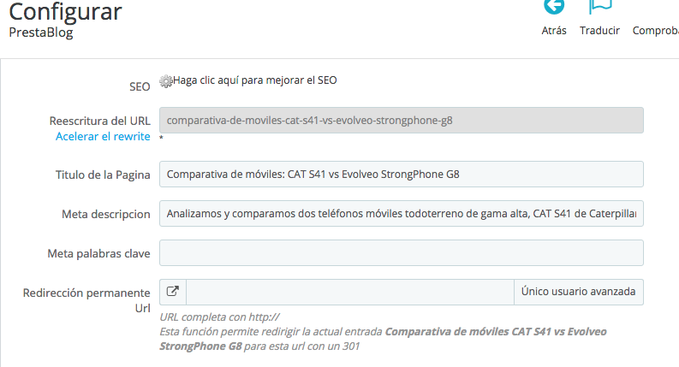Focus the Titulo de la Pagina field
679x367 pixels.
point(401,174)
